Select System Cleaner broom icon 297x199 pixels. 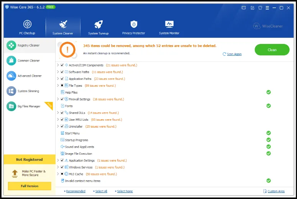pyautogui.click(x=63, y=24)
